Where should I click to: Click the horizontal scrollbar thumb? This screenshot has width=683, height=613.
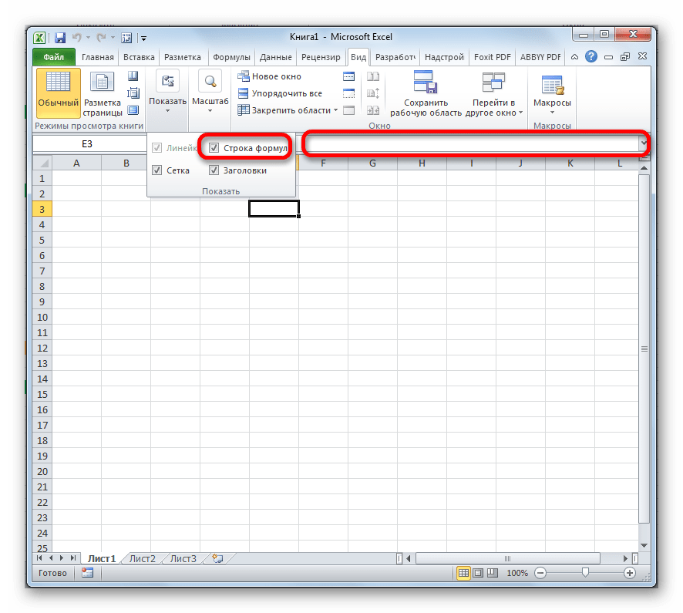[x=507, y=558]
